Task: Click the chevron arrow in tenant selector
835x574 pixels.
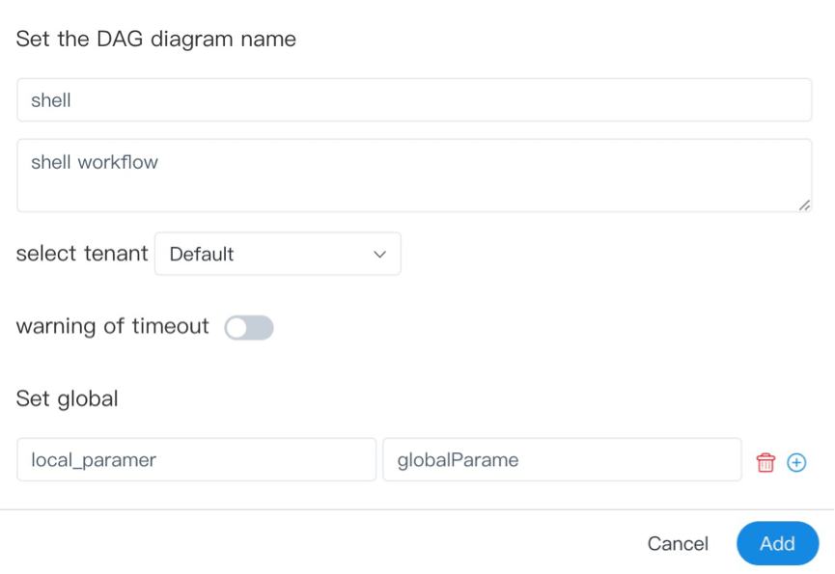Action: pos(379,255)
